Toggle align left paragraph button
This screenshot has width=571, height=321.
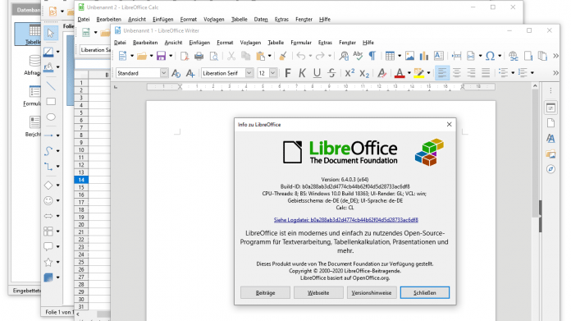pos(442,73)
